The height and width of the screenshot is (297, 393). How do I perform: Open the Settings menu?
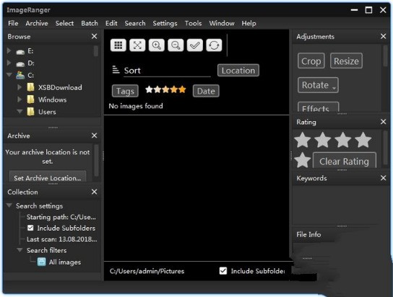coord(165,23)
